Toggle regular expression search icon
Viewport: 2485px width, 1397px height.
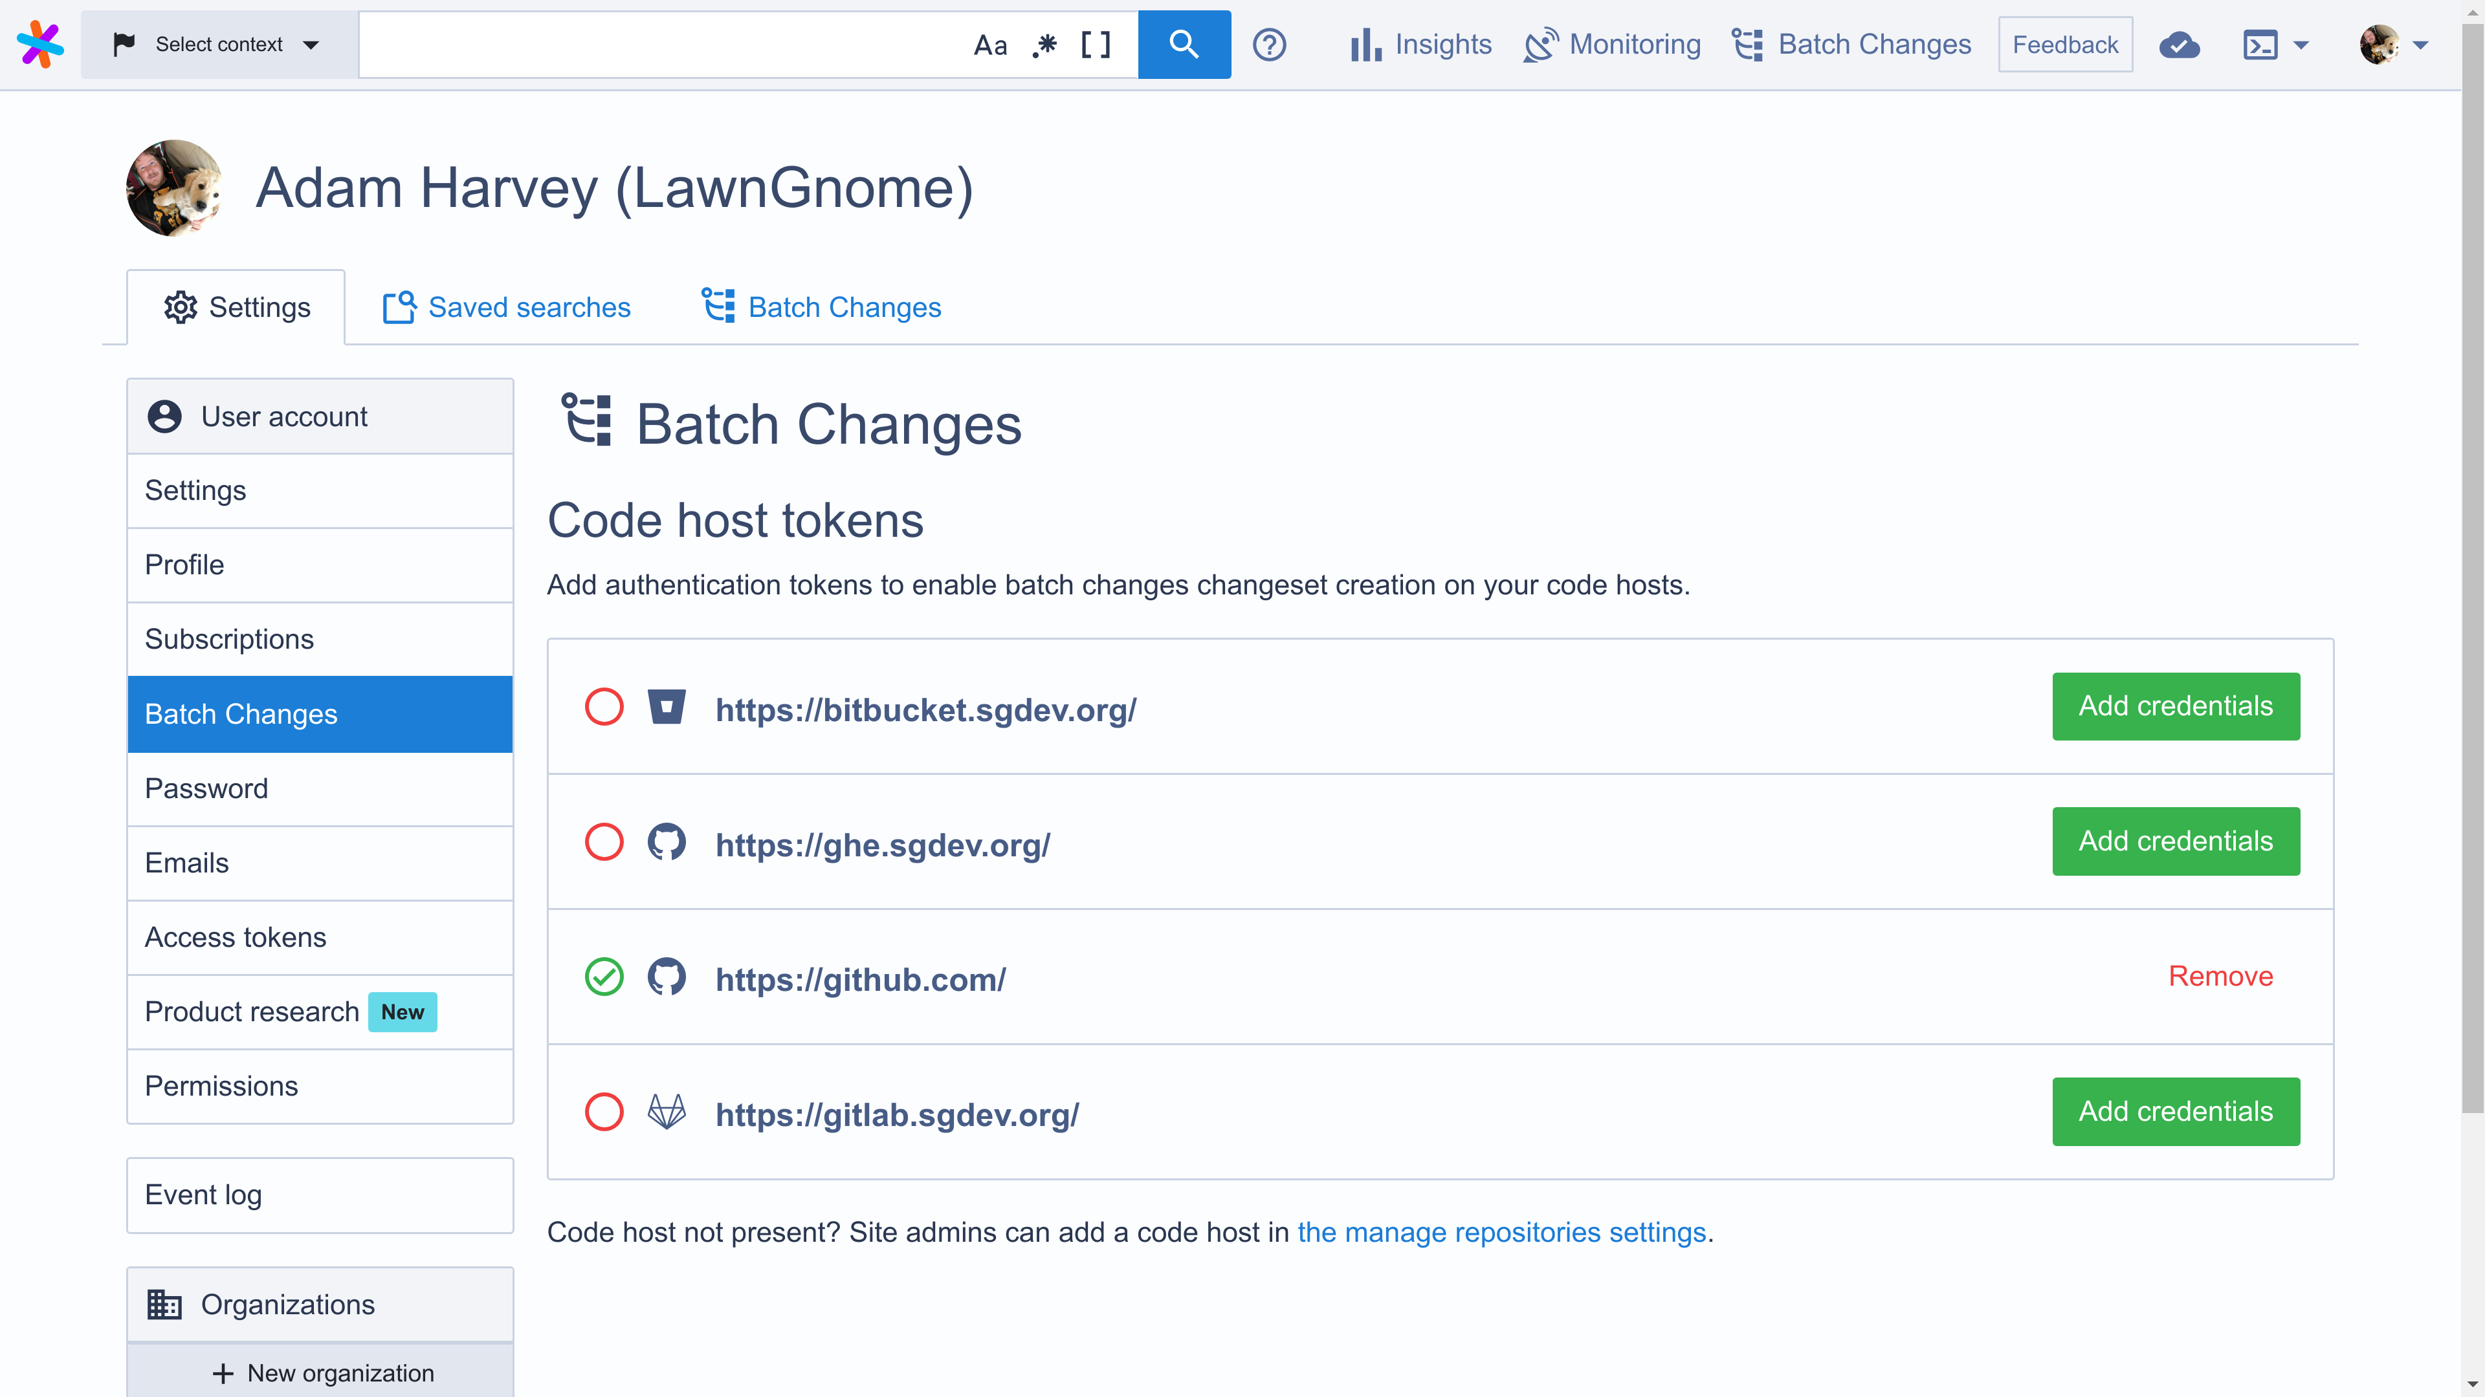click(x=1044, y=45)
